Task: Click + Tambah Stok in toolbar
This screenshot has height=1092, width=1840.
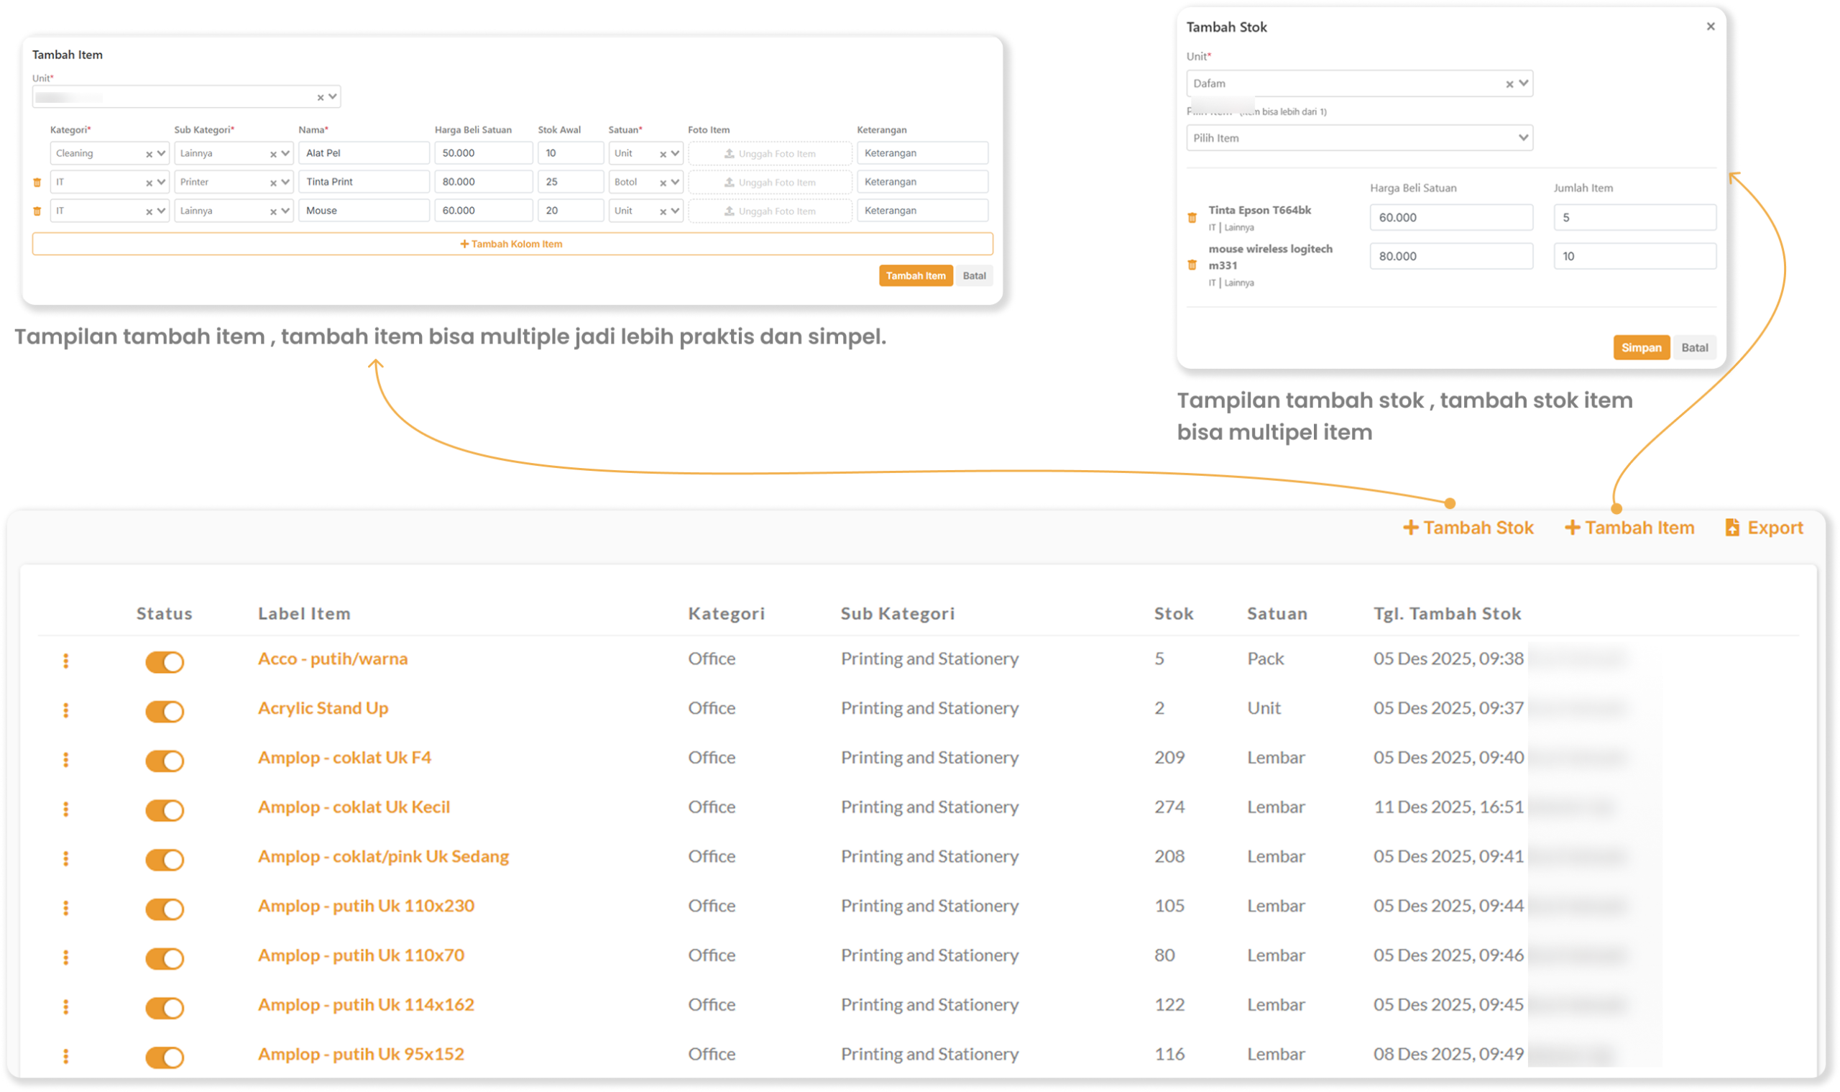Action: [1468, 528]
